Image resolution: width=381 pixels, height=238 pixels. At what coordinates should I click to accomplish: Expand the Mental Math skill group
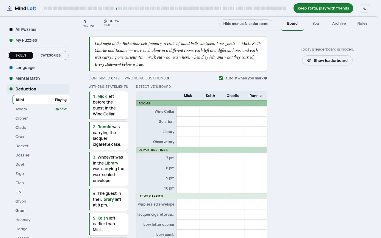(x=38, y=78)
